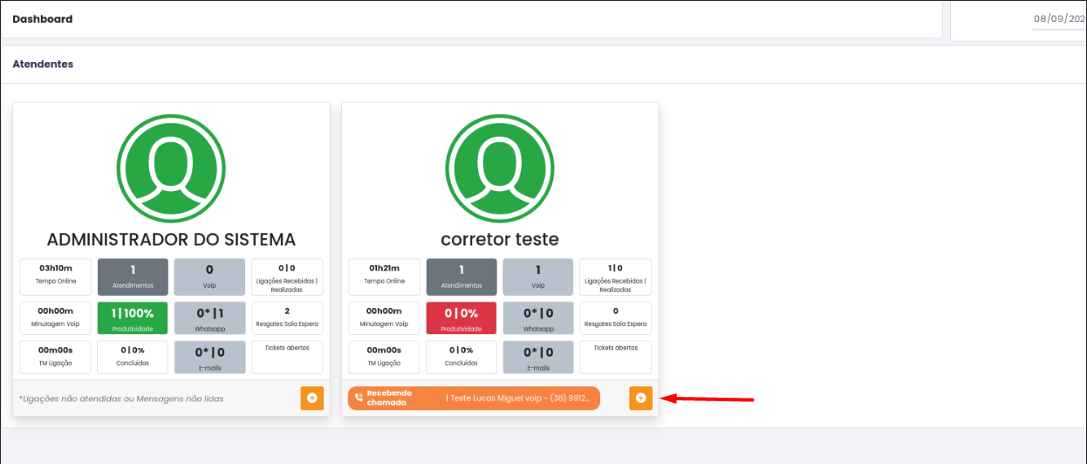The height and width of the screenshot is (464, 1087).
Task: Click the Voip tile showing 0
Action: pyautogui.click(x=209, y=276)
